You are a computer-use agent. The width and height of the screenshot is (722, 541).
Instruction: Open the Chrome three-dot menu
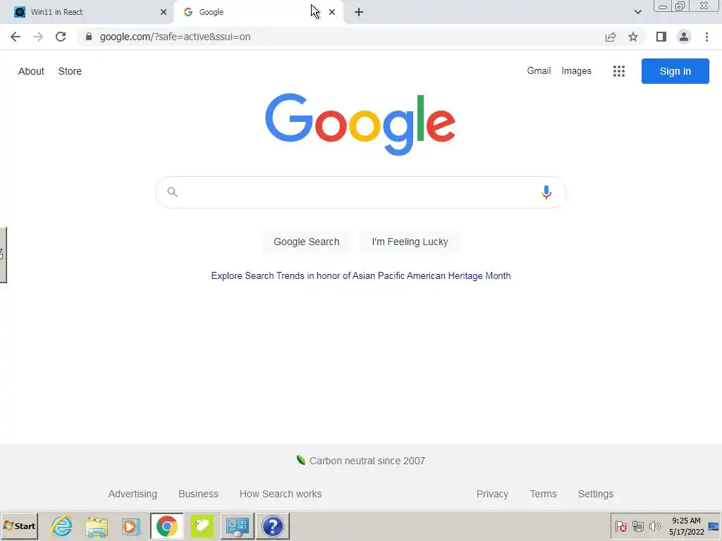pos(706,37)
